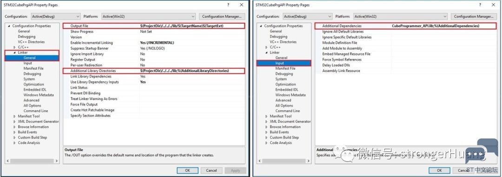Select Use Library Dependency Inputs row
Screen dimensions: 502x177
(154, 82)
